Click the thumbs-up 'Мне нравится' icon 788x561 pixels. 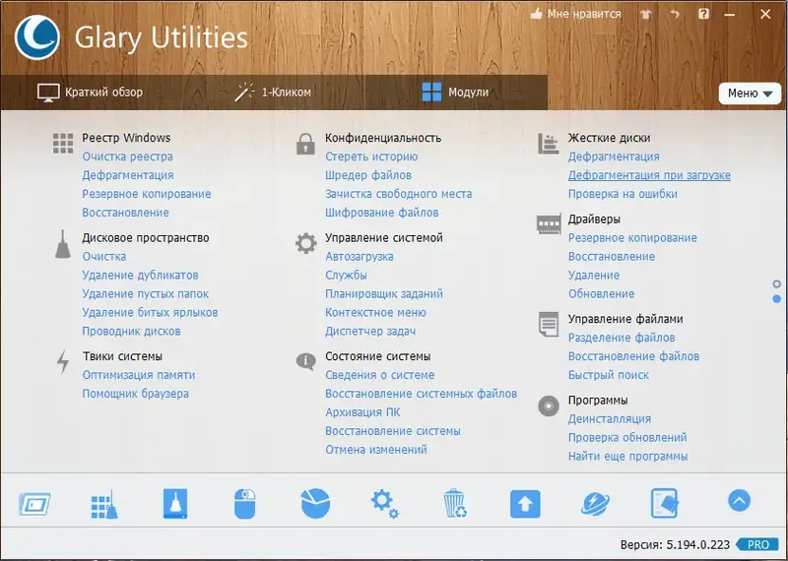[x=536, y=14]
